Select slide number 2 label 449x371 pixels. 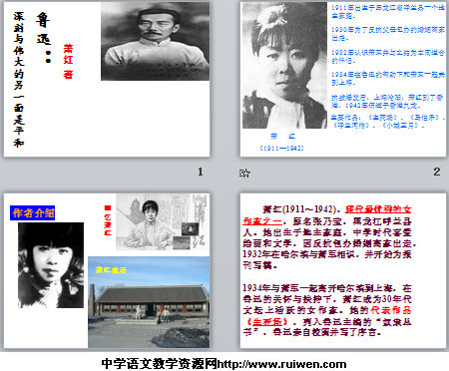pos(437,172)
